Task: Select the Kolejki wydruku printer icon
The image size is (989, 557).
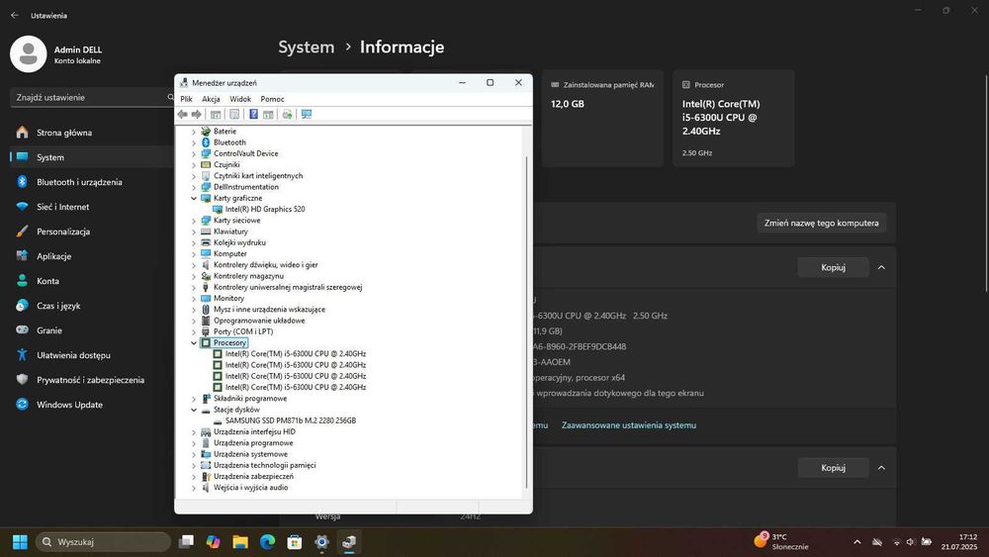Action: pos(206,242)
